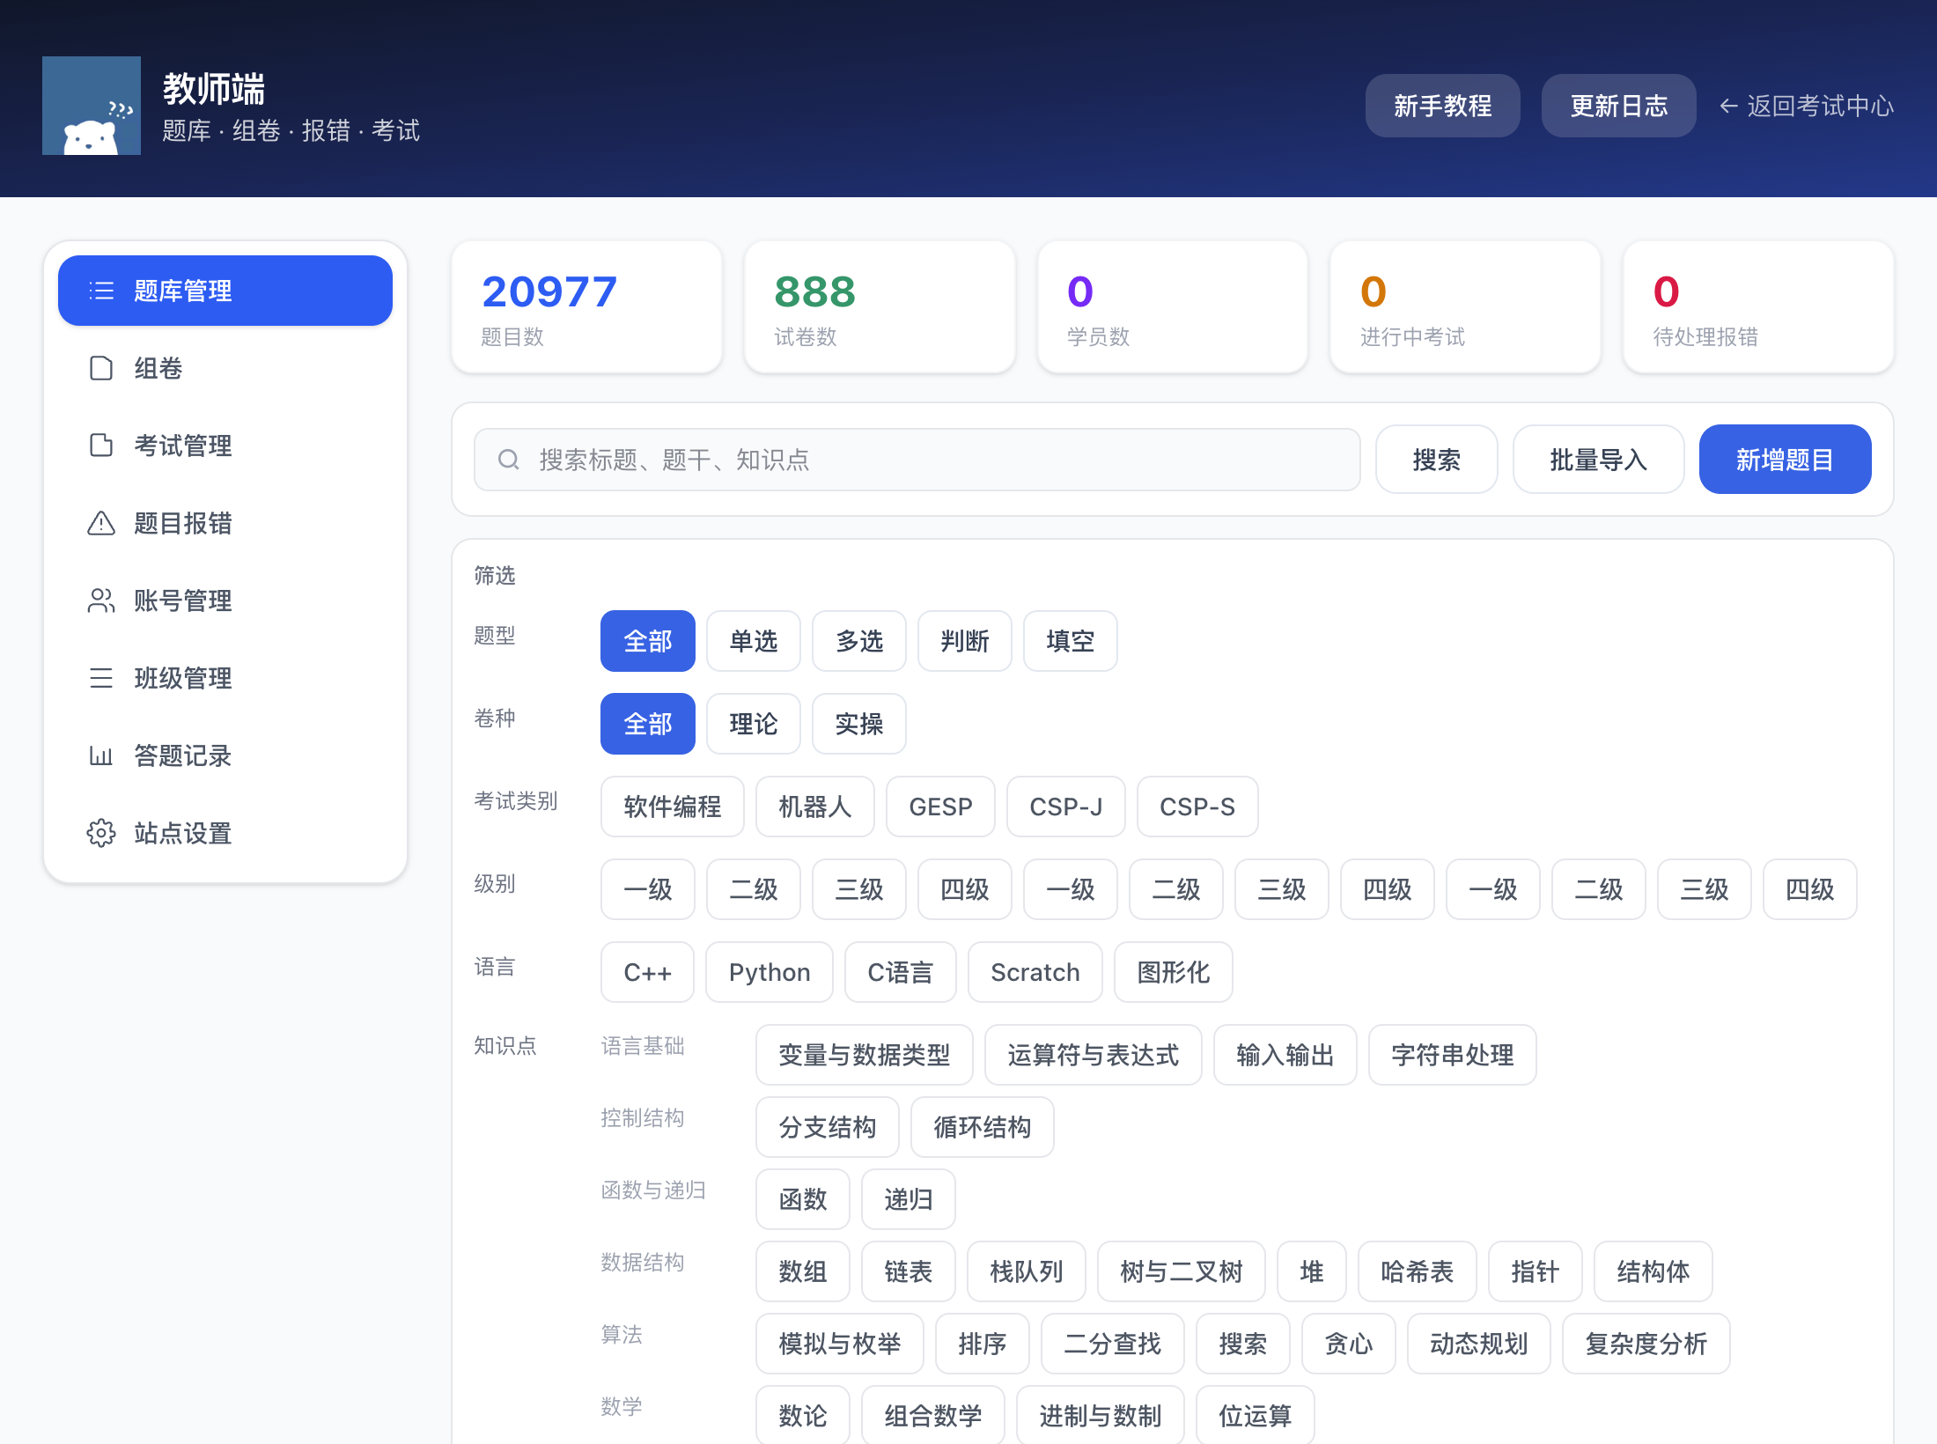Viewport: 1937px width, 1444px height.
Task: Open the 更新日志 button
Action: (1618, 106)
